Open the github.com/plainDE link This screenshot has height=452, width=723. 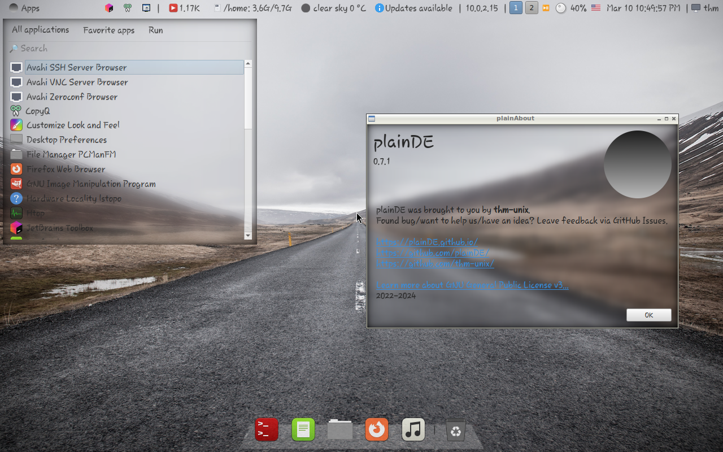(433, 253)
